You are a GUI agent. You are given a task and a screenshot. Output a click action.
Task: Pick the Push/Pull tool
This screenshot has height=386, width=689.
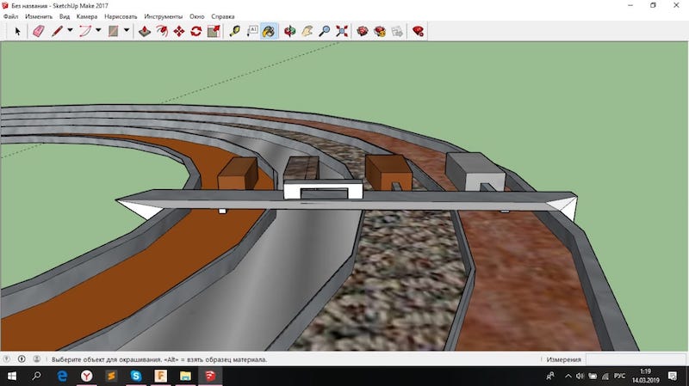145,31
